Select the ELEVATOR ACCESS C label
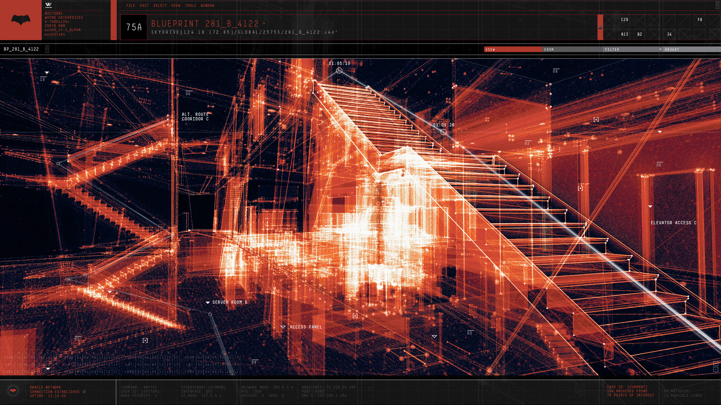Image resolution: width=721 pixels, height=405 pixels. (674, 223)
